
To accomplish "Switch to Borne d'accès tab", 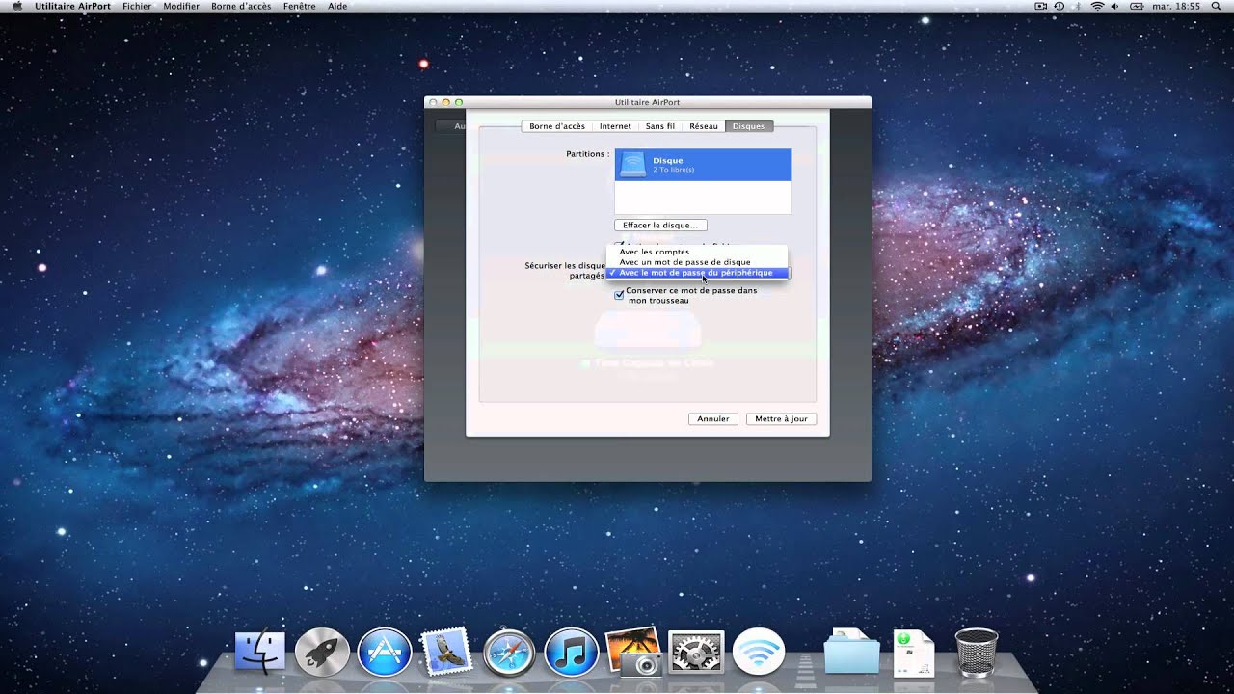I will click(556, 126).
